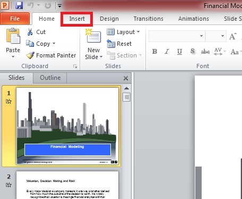The image size is (242, 199).
Task: Click the slide pane scrollbar thumb
Action: (127, 97)
